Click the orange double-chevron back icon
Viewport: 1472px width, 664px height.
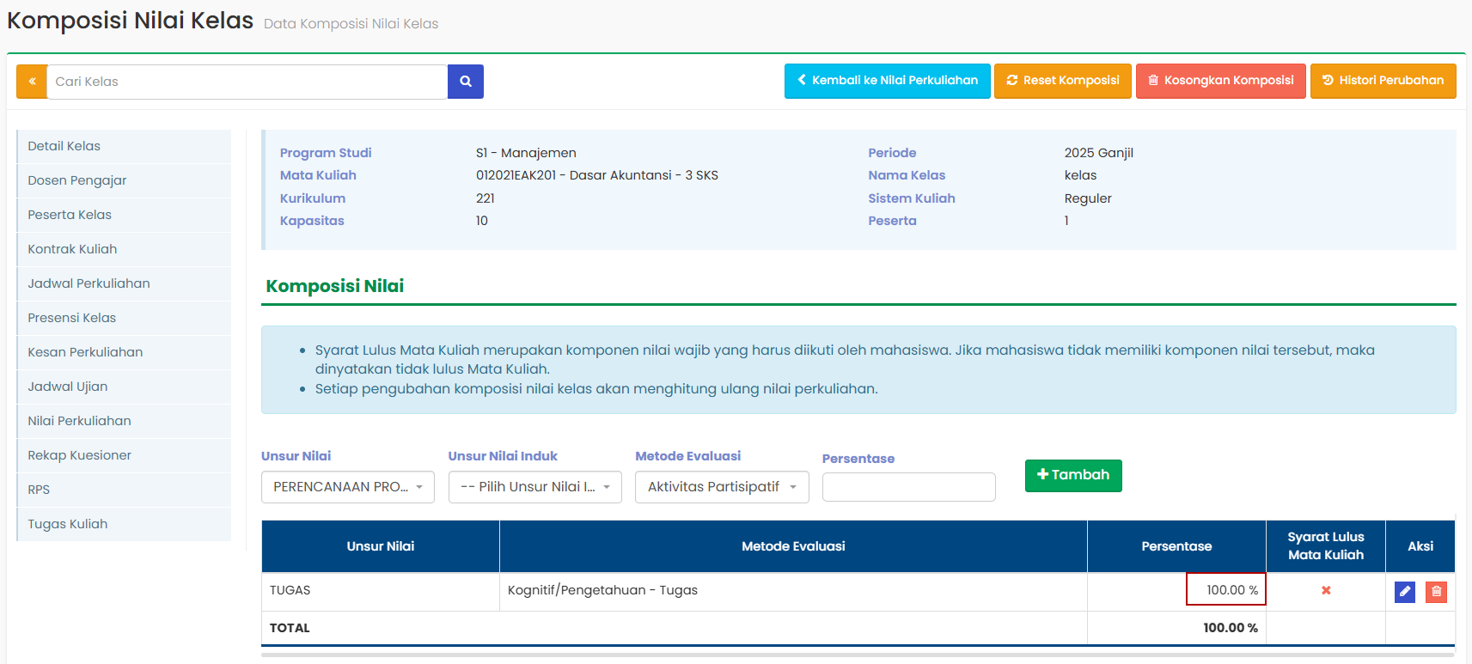32,82
